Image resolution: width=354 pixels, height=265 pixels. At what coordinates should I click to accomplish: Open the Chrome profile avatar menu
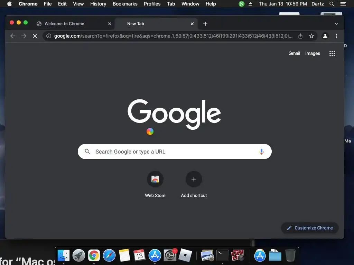pos(325,36)
